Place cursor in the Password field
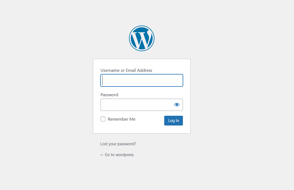Viewport: 294px width, 190px height. click(x=137, y=105)
